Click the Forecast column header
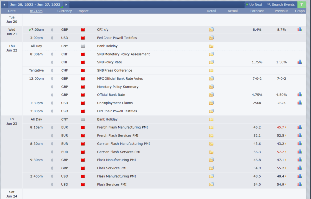This screenshot has height=199, width=311. (257, 11)
